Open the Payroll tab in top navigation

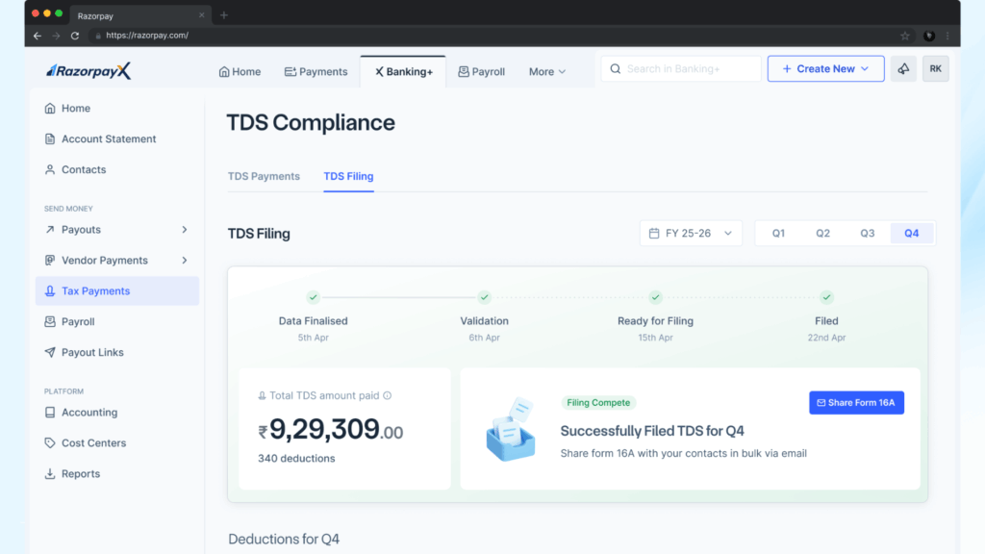pyautogui.click(x=481, y=72)
